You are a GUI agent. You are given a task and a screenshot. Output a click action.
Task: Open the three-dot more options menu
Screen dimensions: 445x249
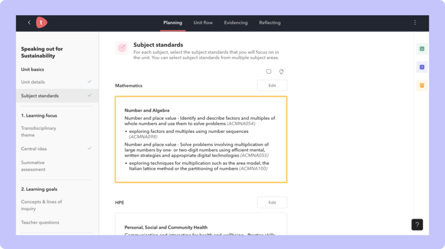coord(415,23)
